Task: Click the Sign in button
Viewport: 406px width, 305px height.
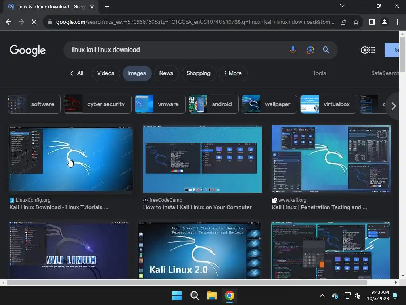Action: (x=392, y=50)
